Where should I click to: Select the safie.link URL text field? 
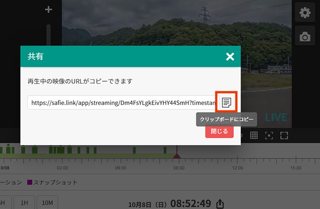(121, 103)
